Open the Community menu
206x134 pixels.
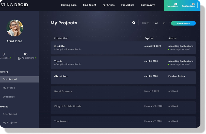[148, 5]
